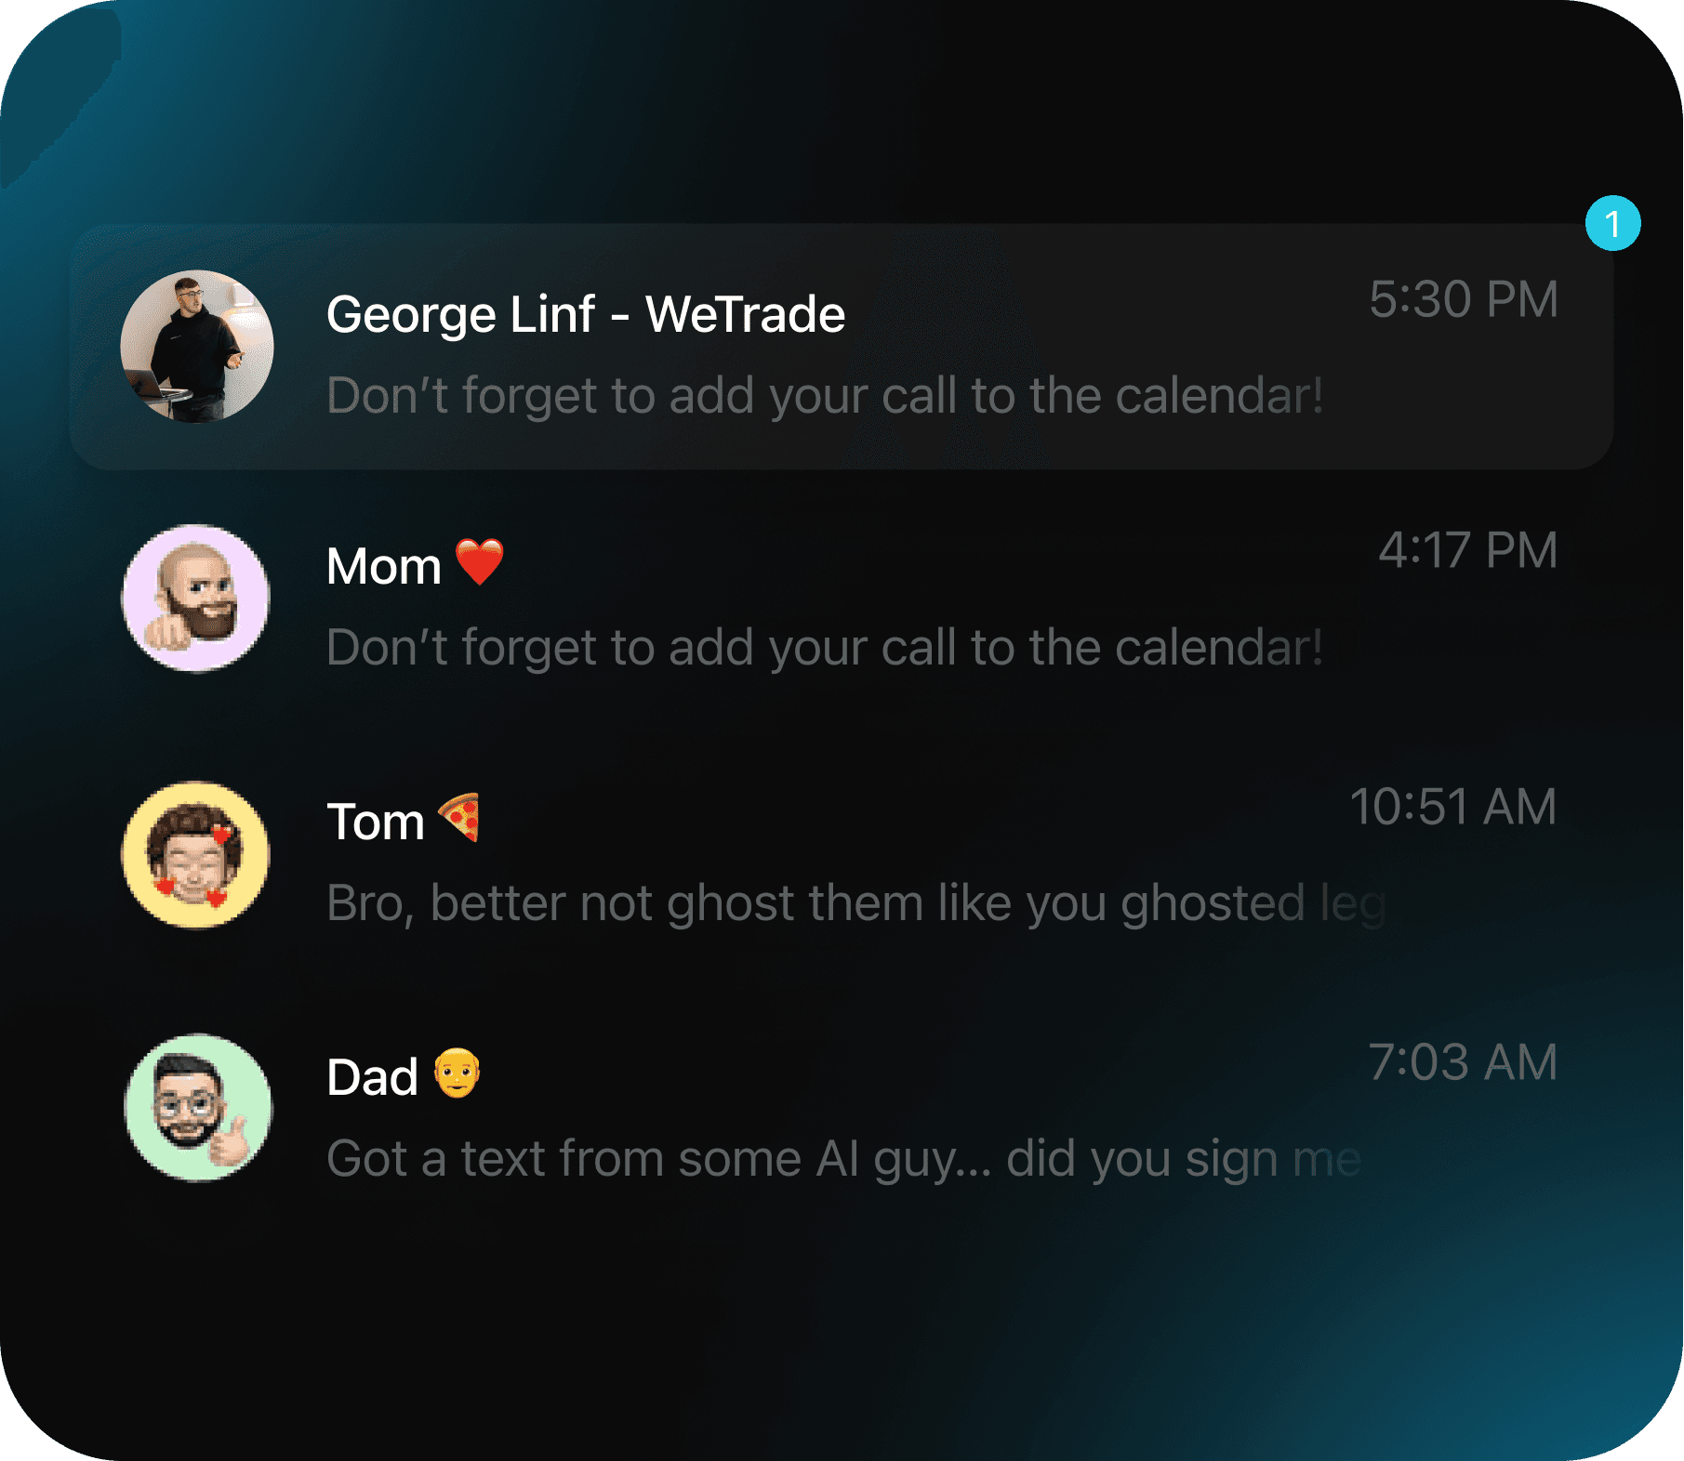The width and height of the screenshot is (1684, 1461).
Task: Click the 5:30 PM timestamp
Action: (1464, 299)
